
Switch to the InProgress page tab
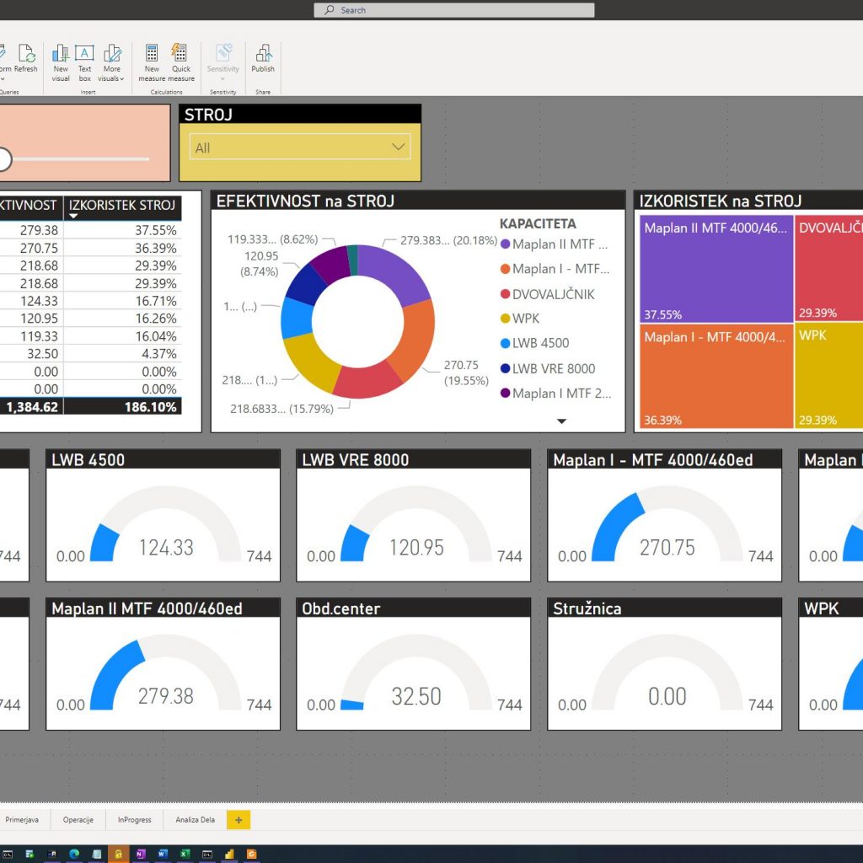(134, 819)
